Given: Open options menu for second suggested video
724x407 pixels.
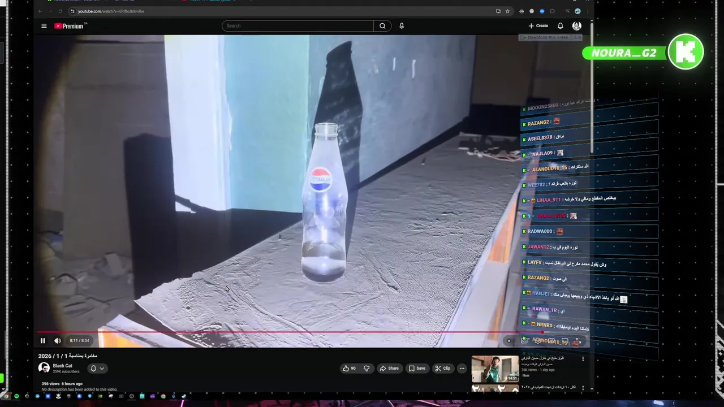Looking at the screenshot, I should [x=583, y=388].
